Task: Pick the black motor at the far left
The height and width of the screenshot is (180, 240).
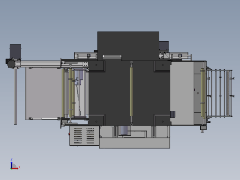Action: [x=15, y=52]
